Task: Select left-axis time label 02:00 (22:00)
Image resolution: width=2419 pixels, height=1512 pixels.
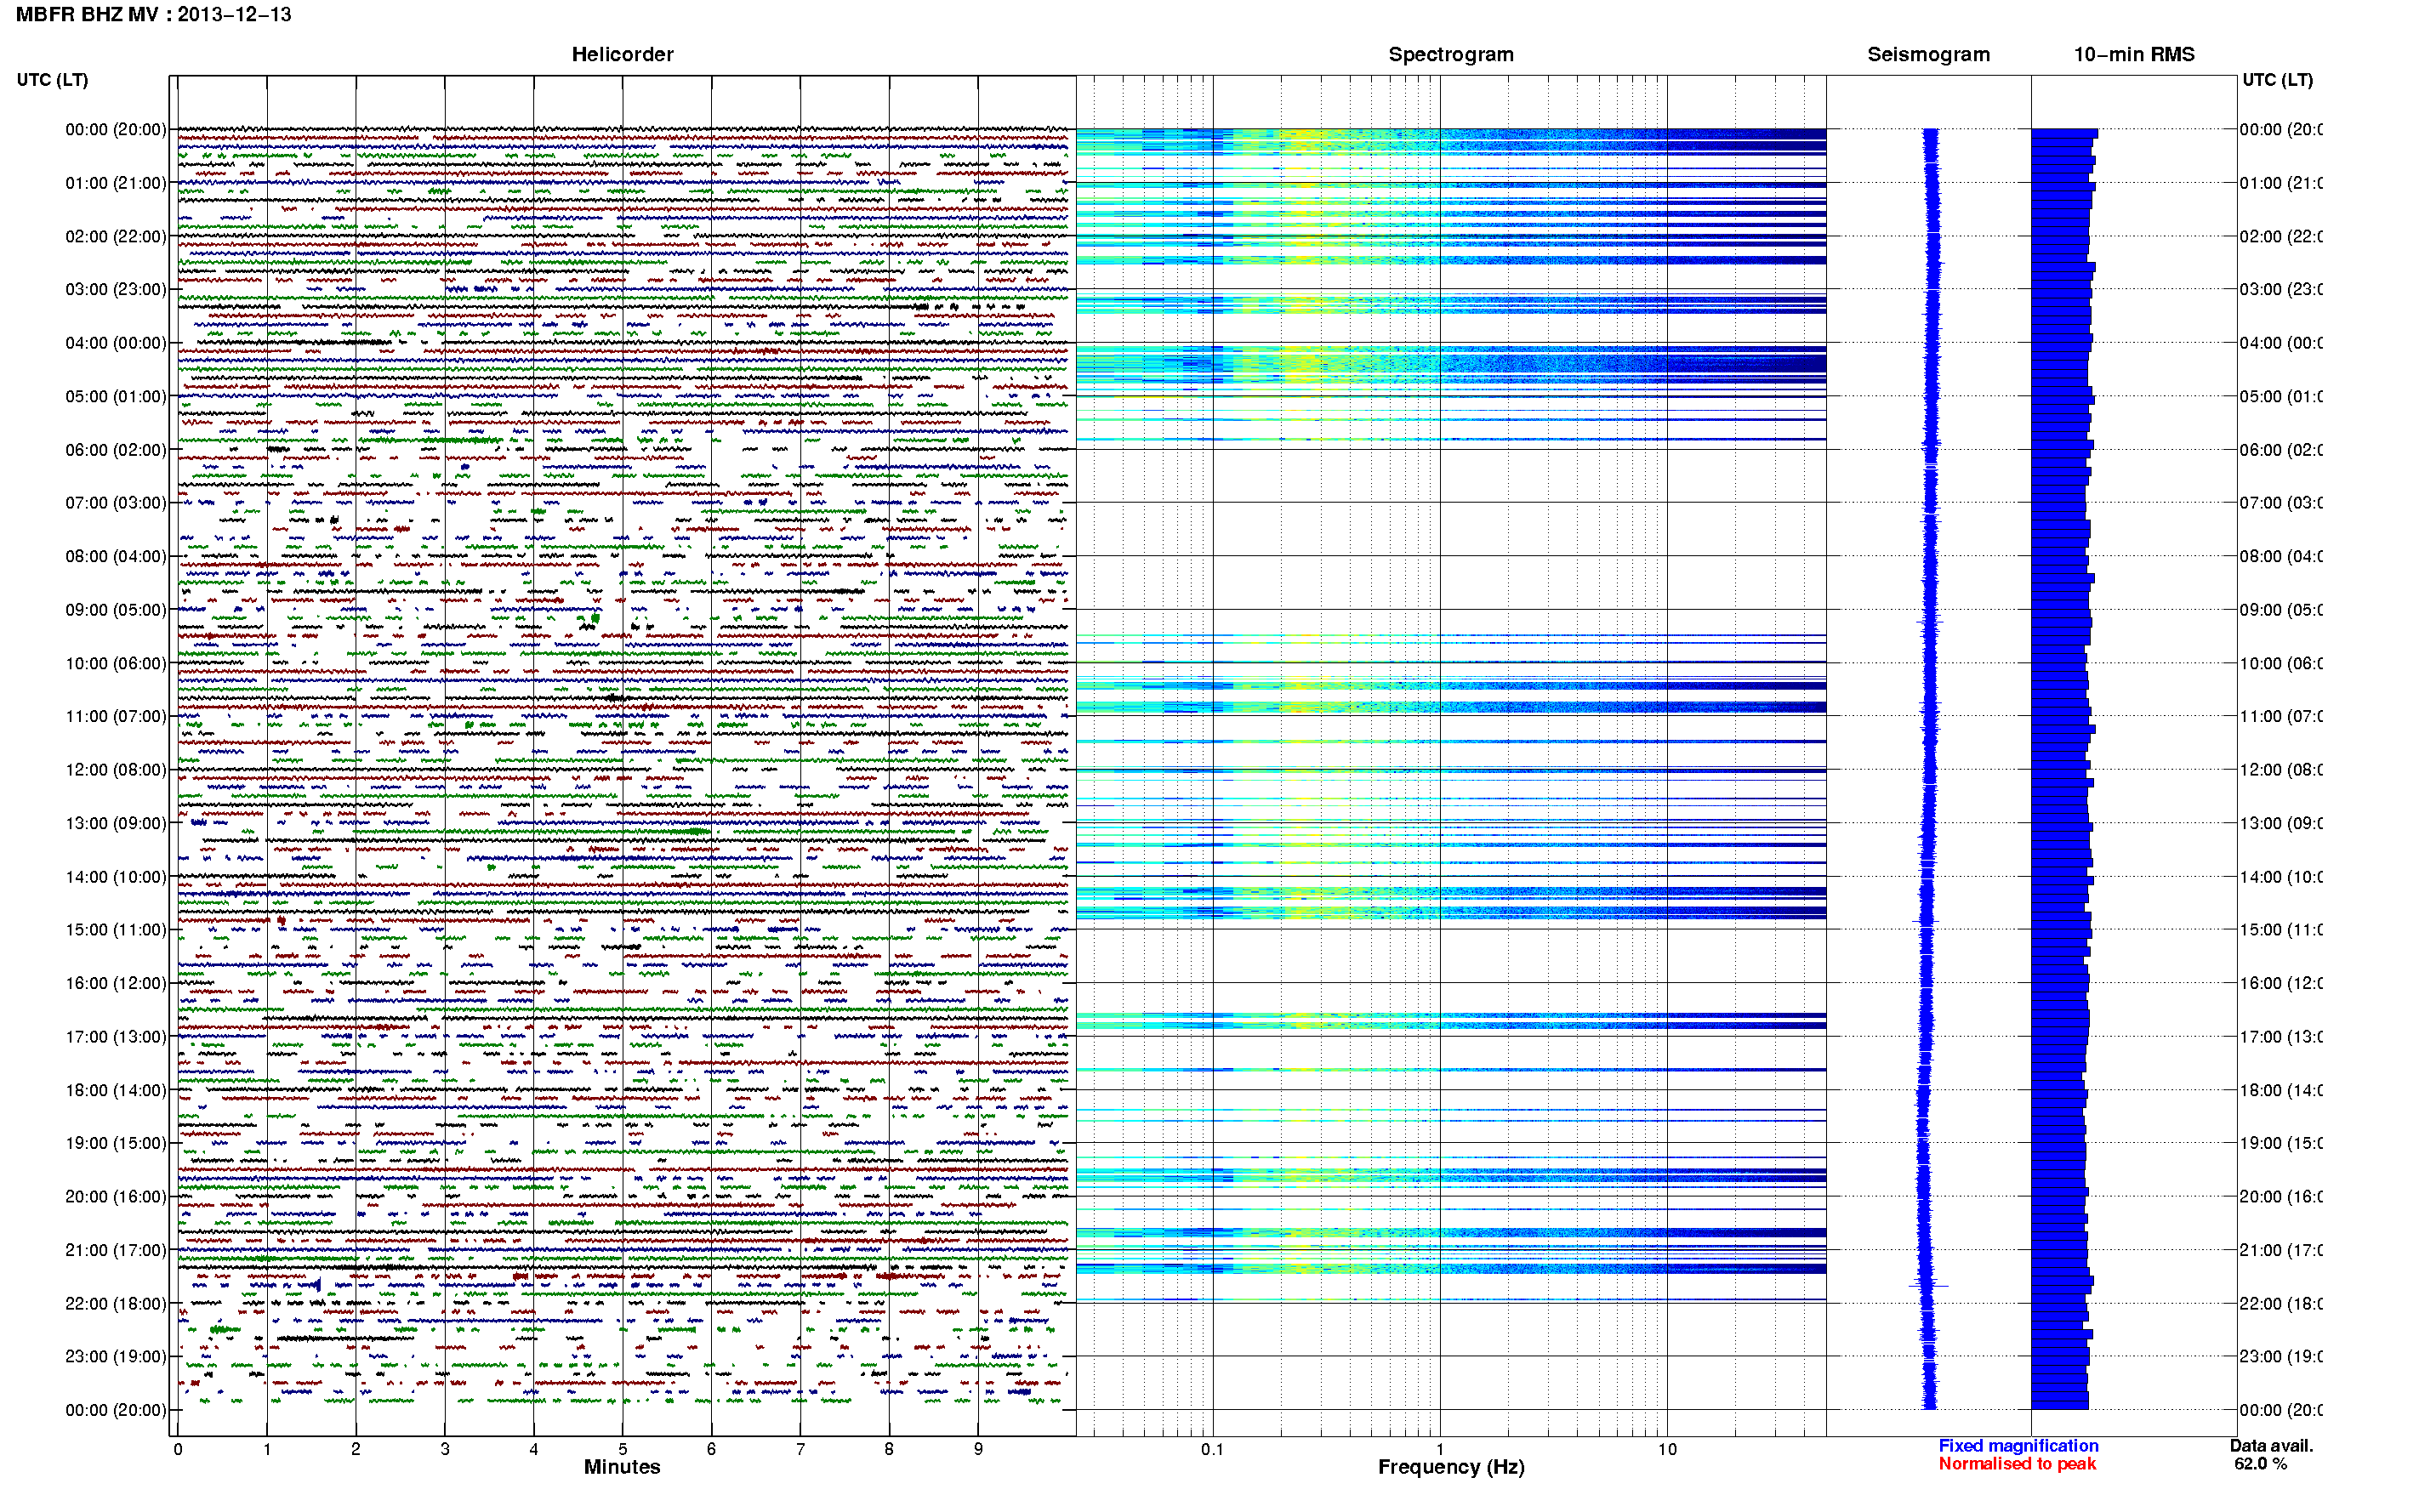Action: point(116,236)
